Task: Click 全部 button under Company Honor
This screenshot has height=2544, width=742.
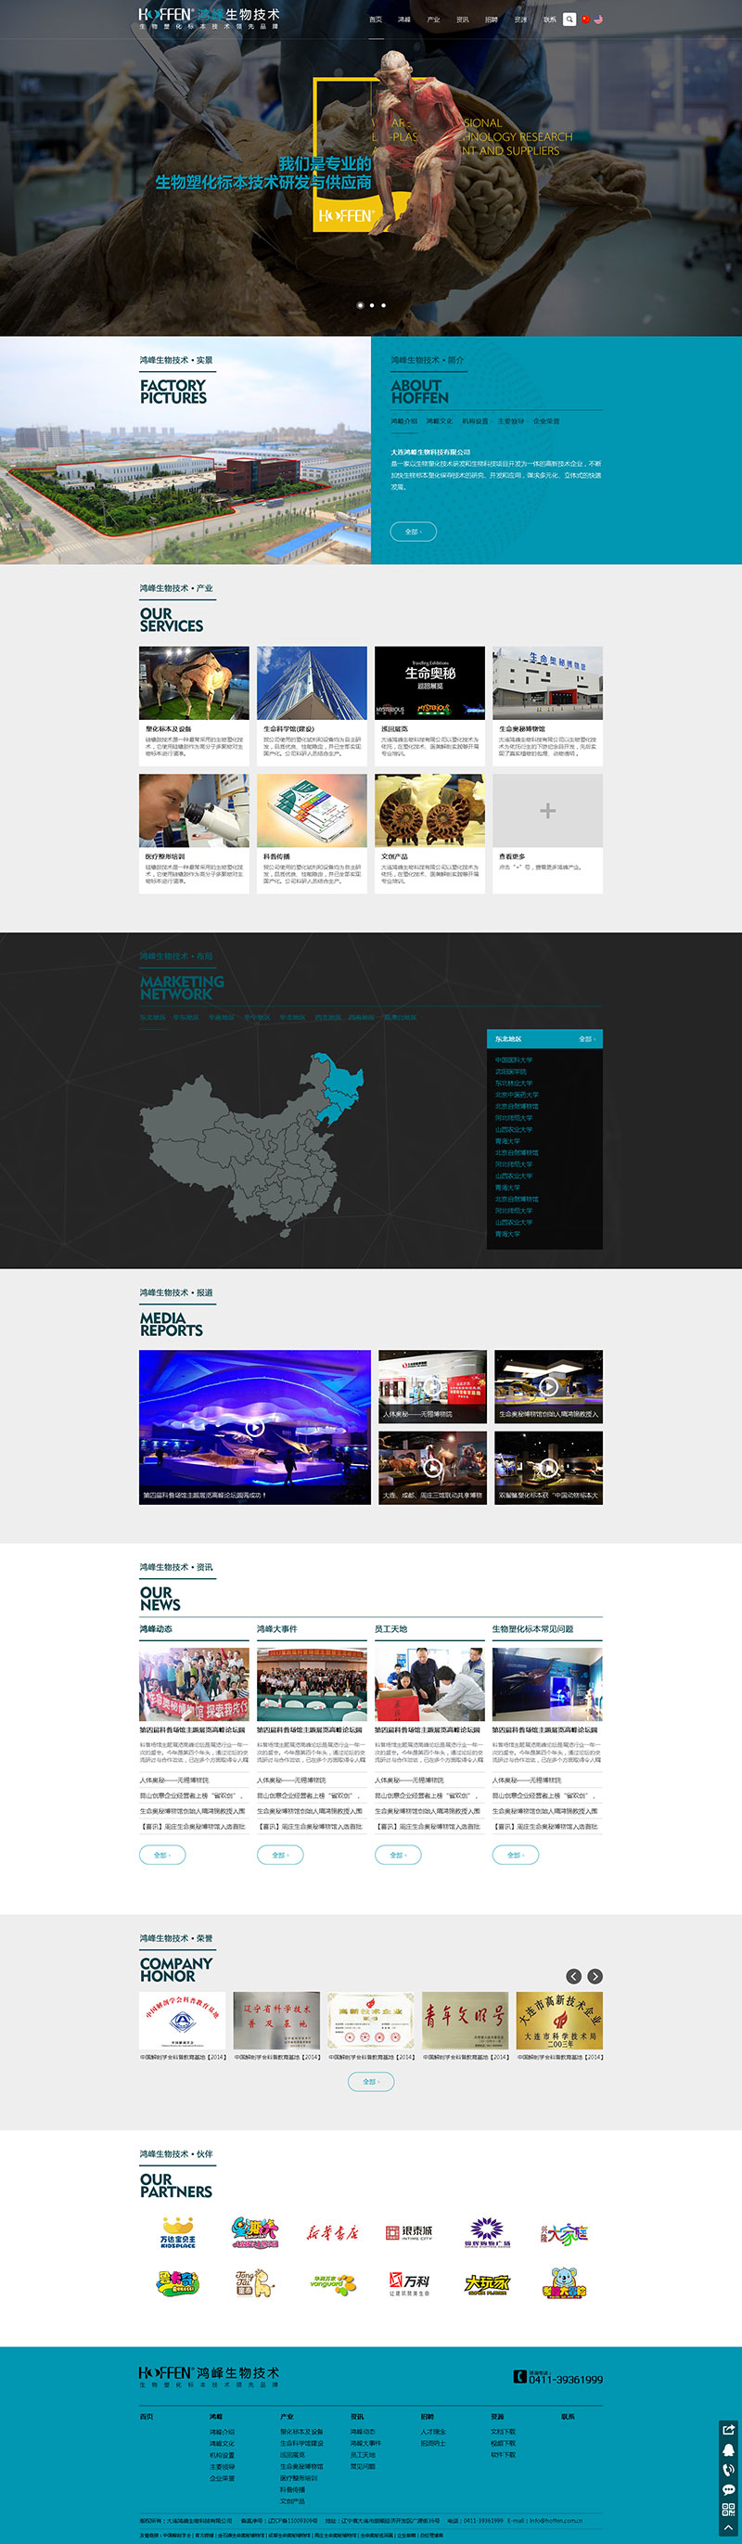Action: (370, 2082)
